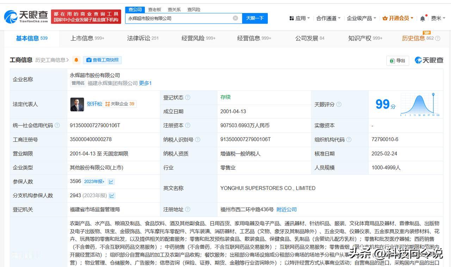Click the help icon next to 登记状态
451x267 pixels.
(x=188, y=97)
